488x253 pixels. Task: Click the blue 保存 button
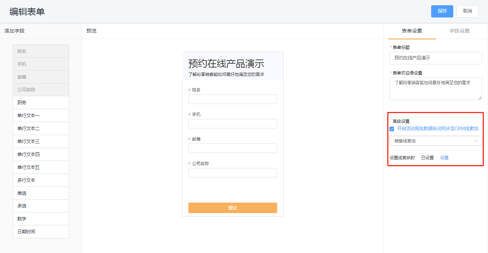coord(442,11)
